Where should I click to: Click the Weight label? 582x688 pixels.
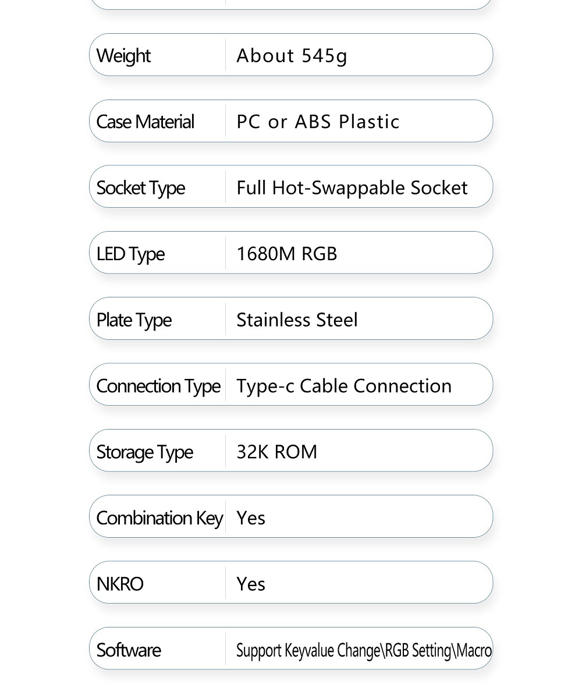123,56
